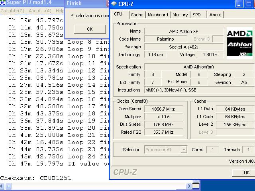Image resolution: width=255 pixels, height=191 pixels.
Task: Switch to the Cache tab in CPU-Z
Action: click(x=137, y=15)
